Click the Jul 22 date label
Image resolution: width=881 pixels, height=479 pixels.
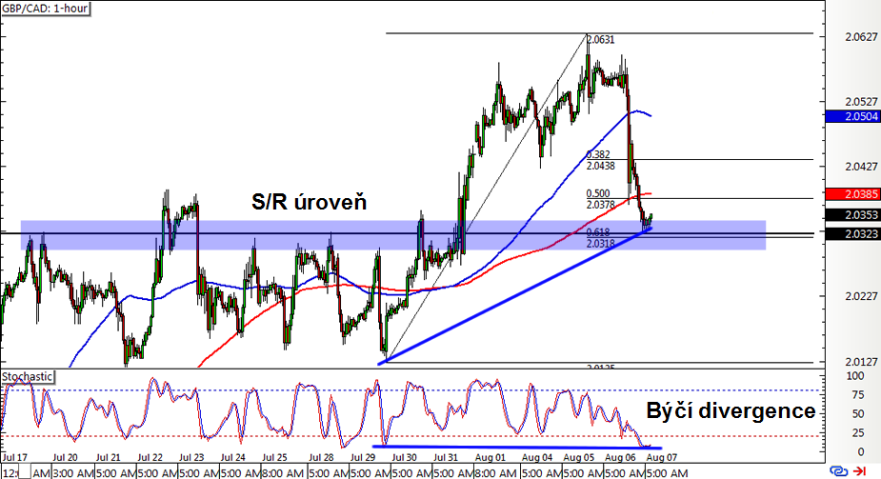coord(150,458)
